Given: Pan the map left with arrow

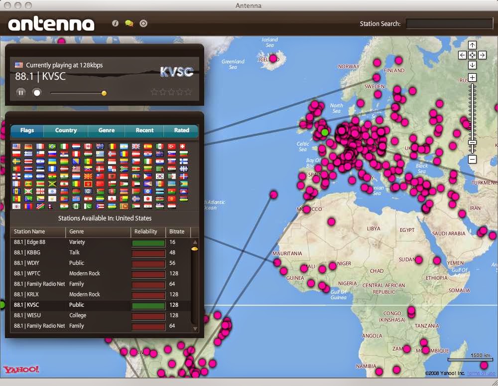Looking at the screenshot, I should (463, 55).
